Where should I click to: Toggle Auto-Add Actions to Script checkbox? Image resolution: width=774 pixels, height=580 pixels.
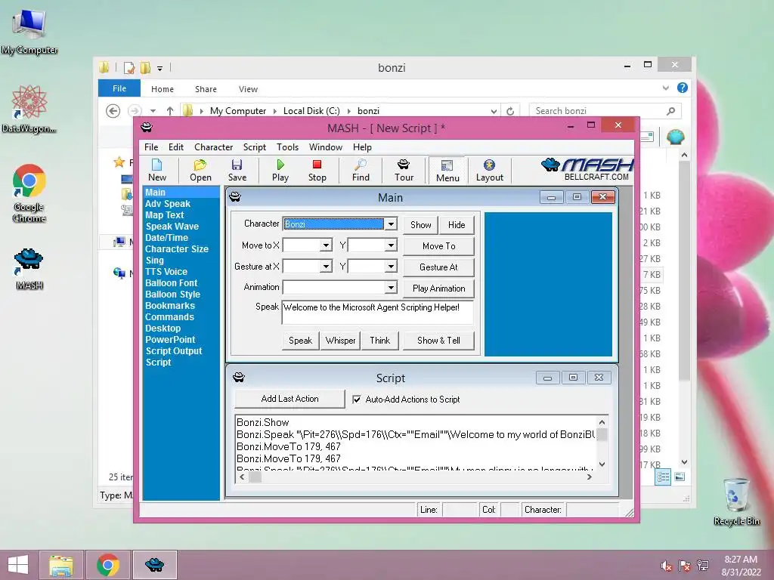click(x=357, y=400)
